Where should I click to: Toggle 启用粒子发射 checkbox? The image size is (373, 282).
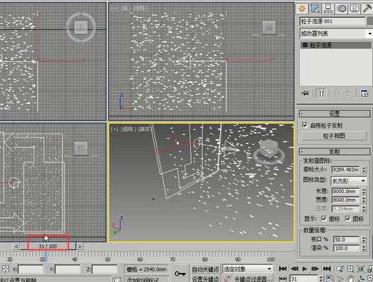click(304, 125)
